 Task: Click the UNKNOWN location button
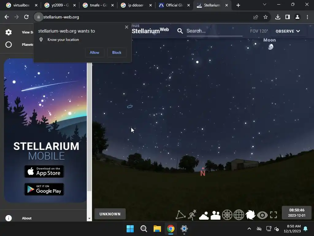click(x=110, y=214)
